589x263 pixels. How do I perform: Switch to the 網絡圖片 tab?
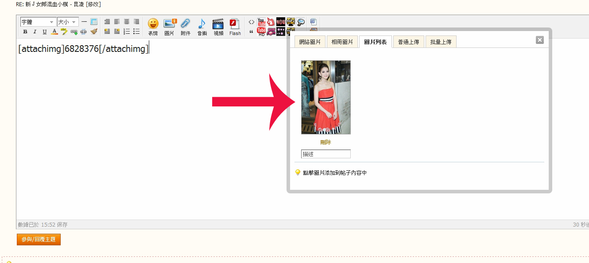tap(310, 42)
